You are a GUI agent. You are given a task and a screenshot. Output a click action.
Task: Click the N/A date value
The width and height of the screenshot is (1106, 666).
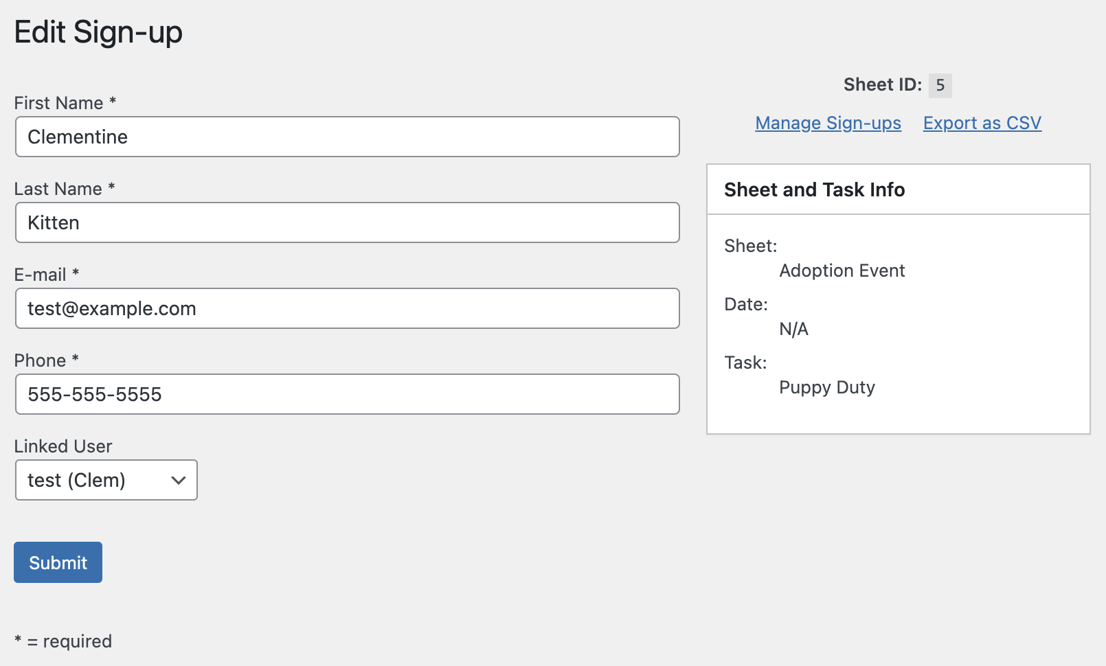(794, 329)
